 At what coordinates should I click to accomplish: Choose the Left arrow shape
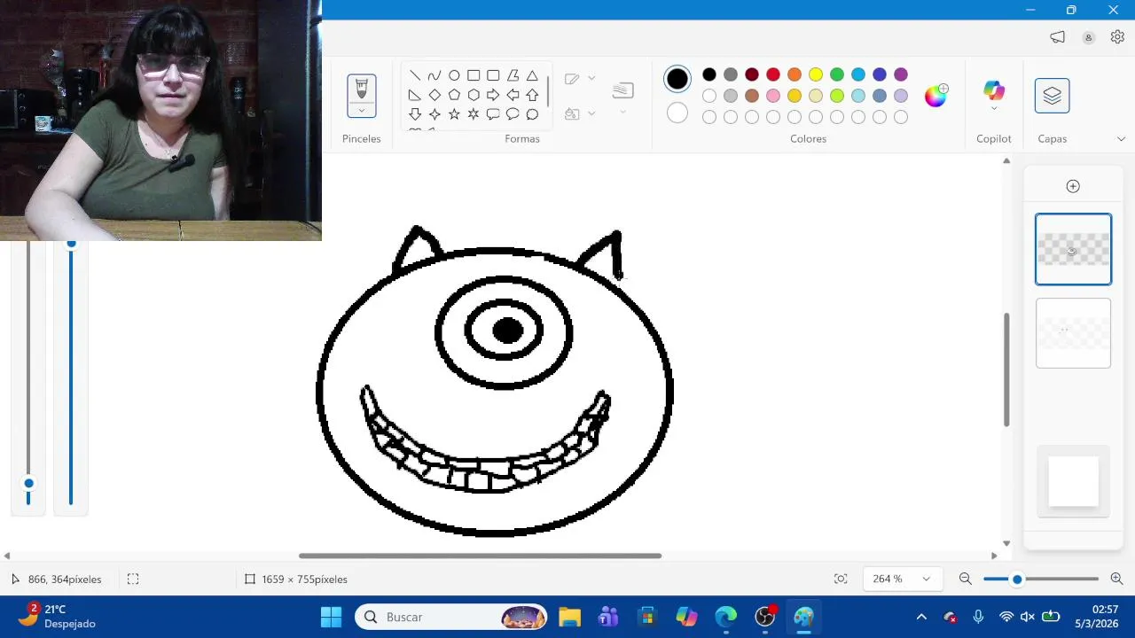tap(513, 95)
